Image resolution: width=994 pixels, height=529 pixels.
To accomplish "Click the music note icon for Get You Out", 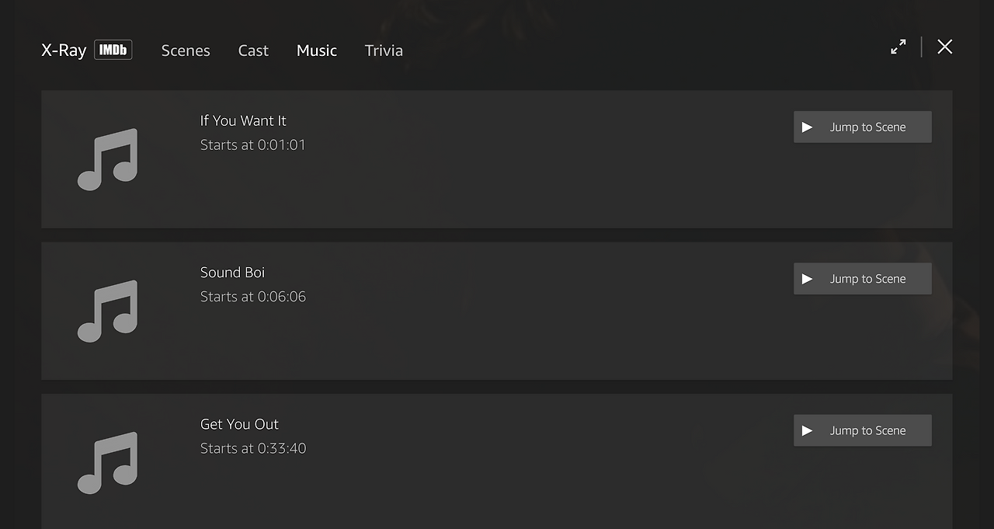I will click(107, 462).
